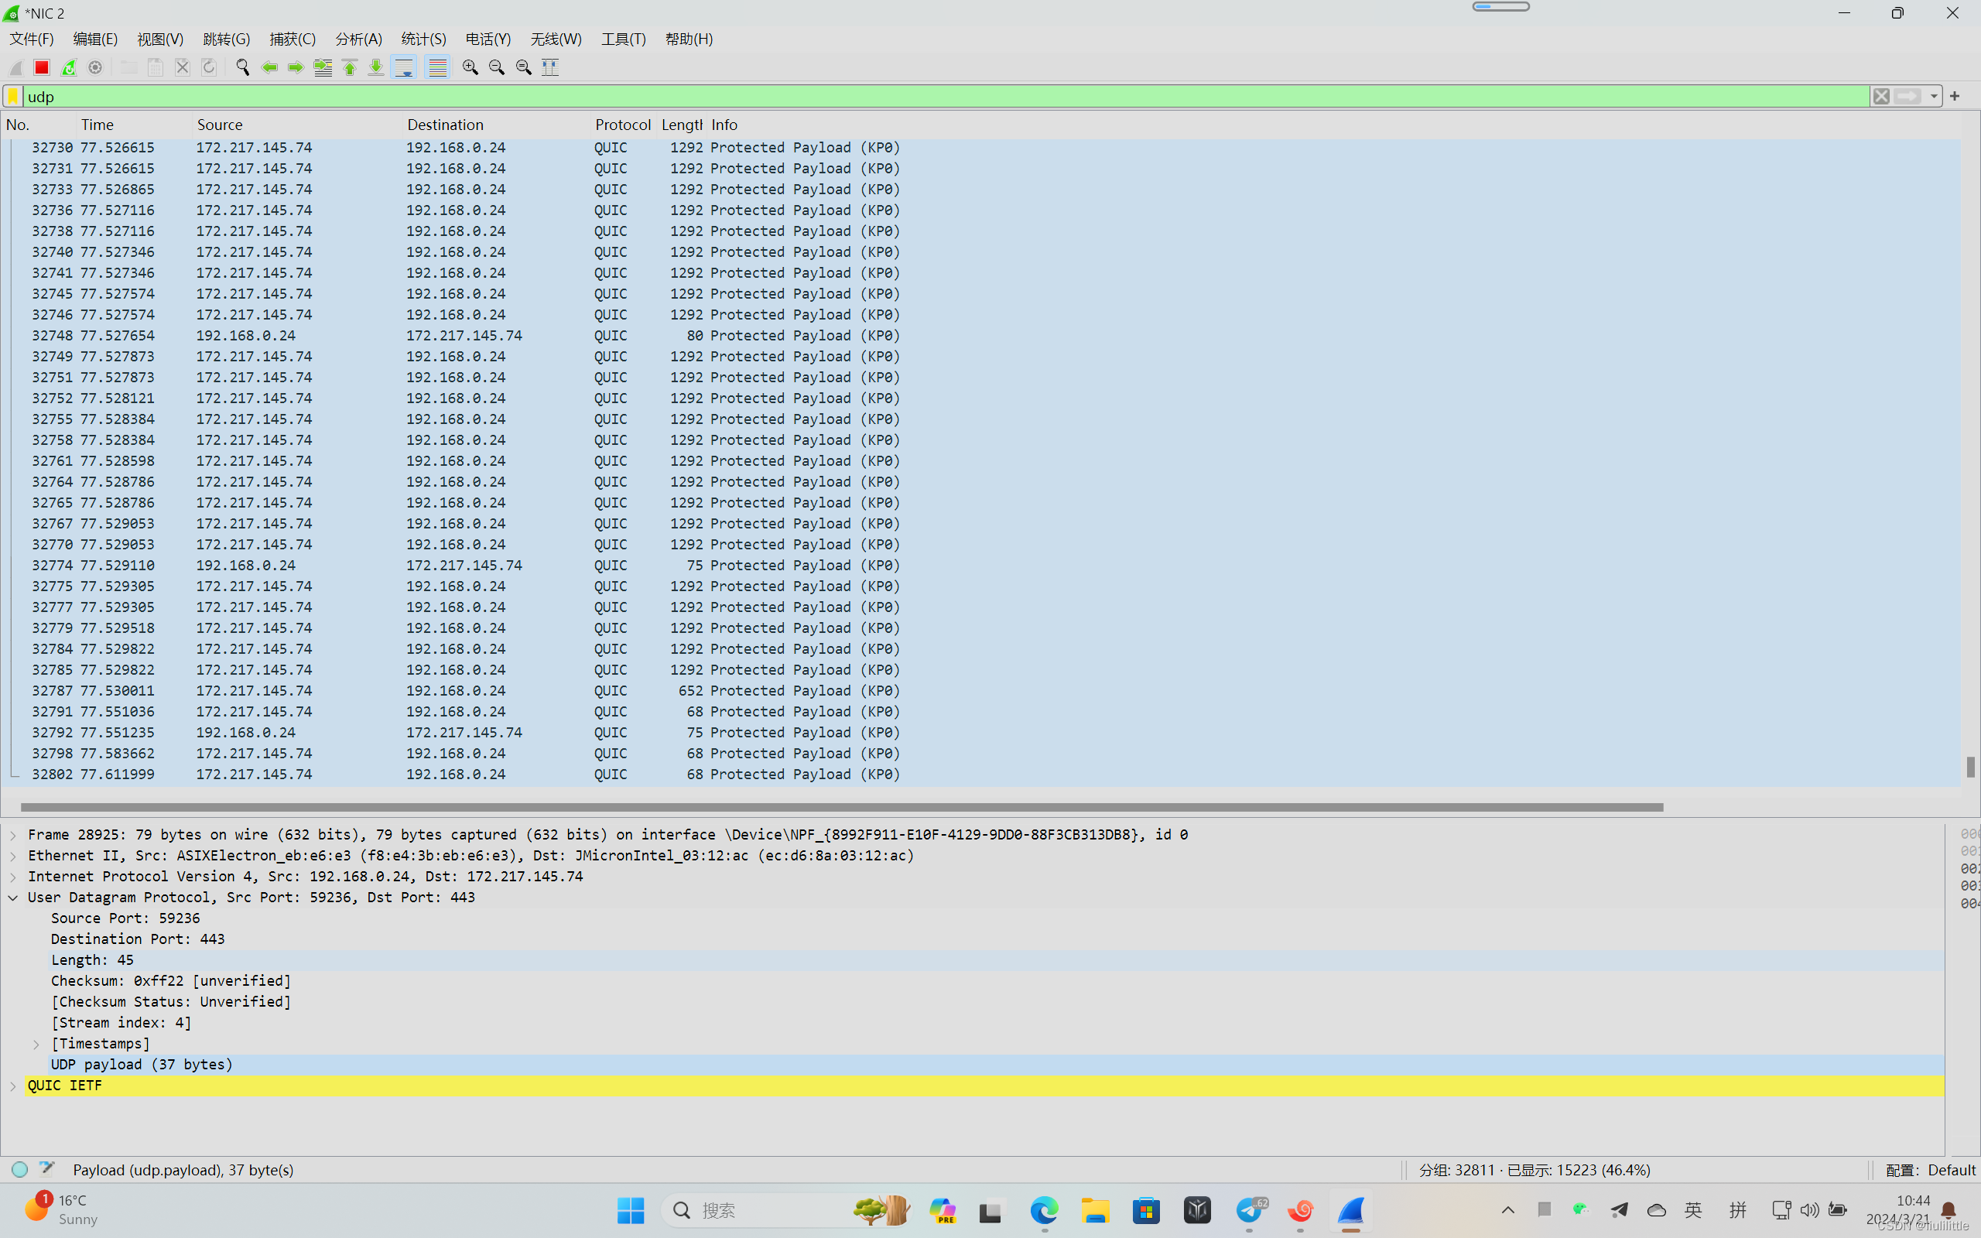Open the 分析(A) menu
Image resolution: width=1981 pixels, height=1238 pixels.
pos(358,39)
